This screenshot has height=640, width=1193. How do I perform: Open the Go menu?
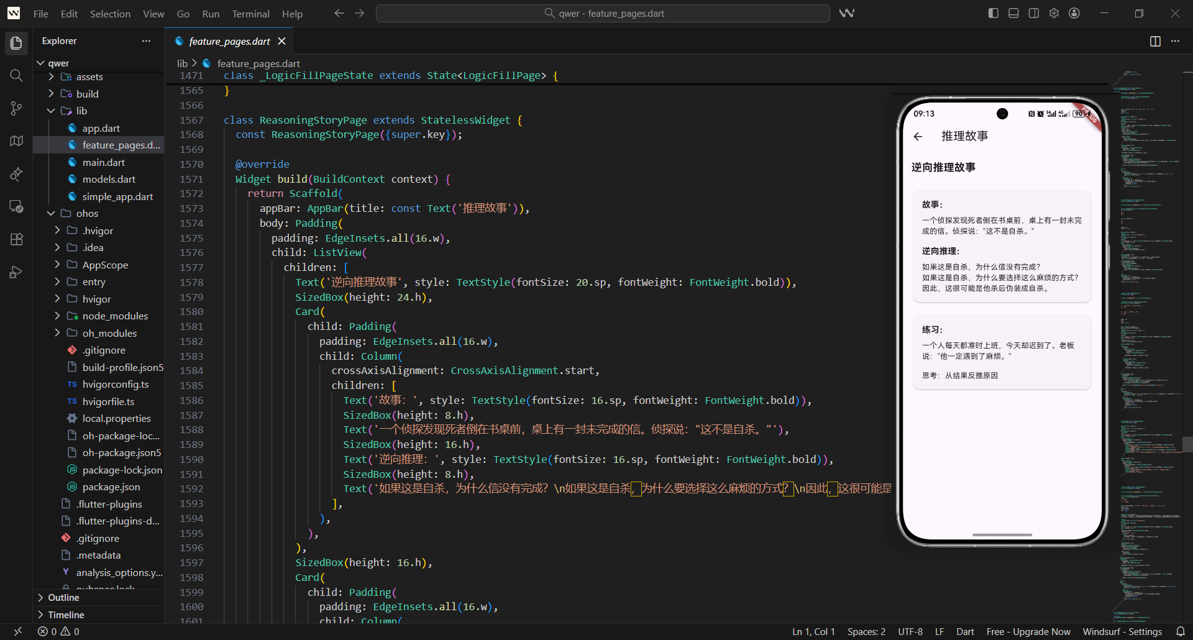click(183, 14)
